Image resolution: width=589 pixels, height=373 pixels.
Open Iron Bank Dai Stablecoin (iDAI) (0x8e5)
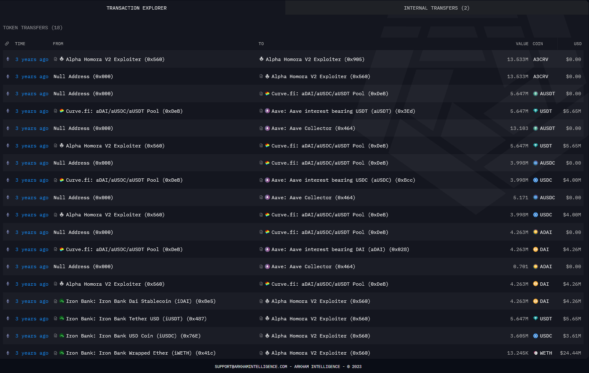tap(141, 301)
